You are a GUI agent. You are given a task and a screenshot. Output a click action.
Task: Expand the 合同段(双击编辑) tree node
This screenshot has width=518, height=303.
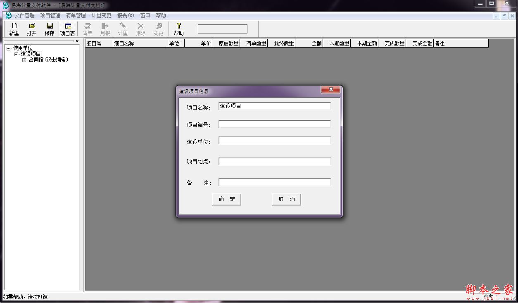pos(24,60)
